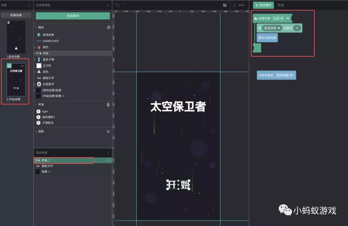Click the home icon on 开始场景 thumbnail
This screenshot has height=226, width=348.
[9, 65]
